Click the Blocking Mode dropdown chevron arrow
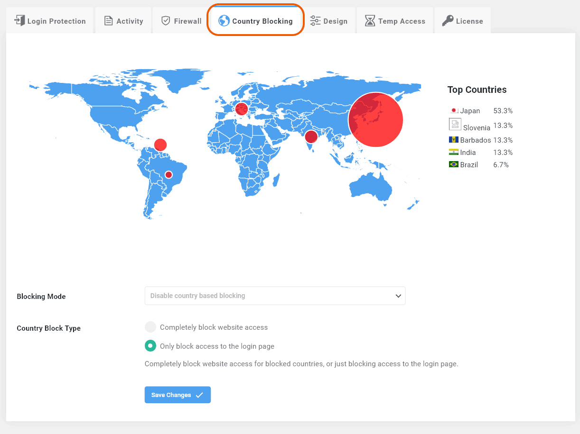Image resolution: width=580 pixels, height=434 pixels. click(398, 296)
